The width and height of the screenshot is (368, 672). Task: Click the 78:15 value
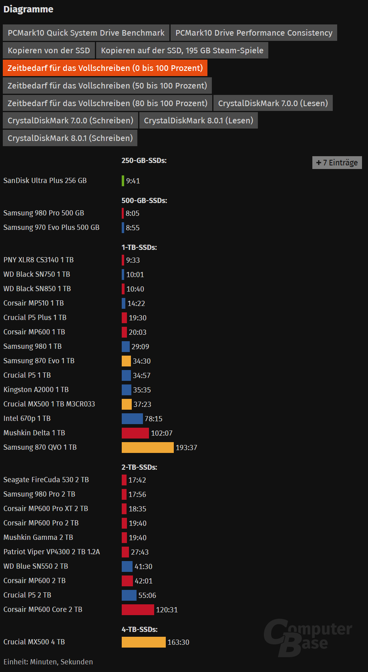154,419
